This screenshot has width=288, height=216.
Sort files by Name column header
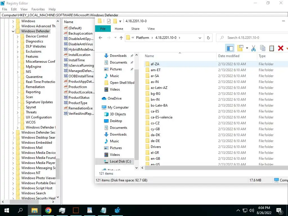[x=180, y=56]
